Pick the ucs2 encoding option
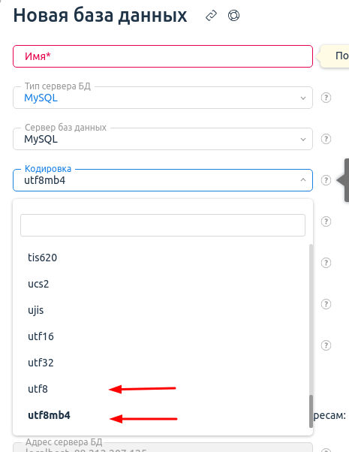The image size is (349, 452). [x=163, y=284]
